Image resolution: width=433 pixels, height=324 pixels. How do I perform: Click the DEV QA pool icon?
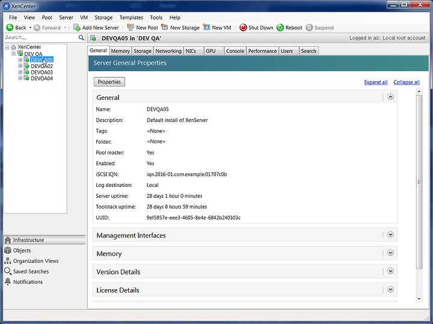click(20, 53)
